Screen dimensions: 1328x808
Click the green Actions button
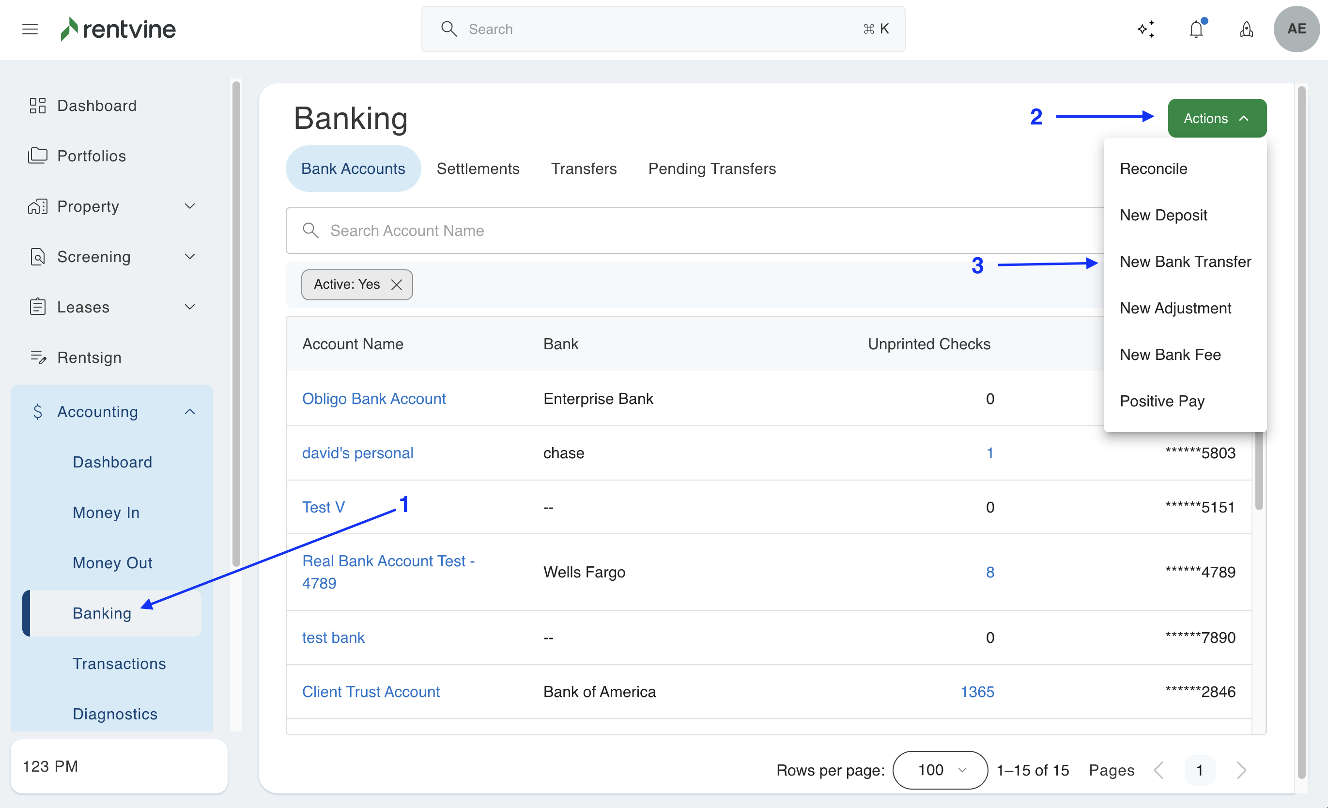[1217, 119]
